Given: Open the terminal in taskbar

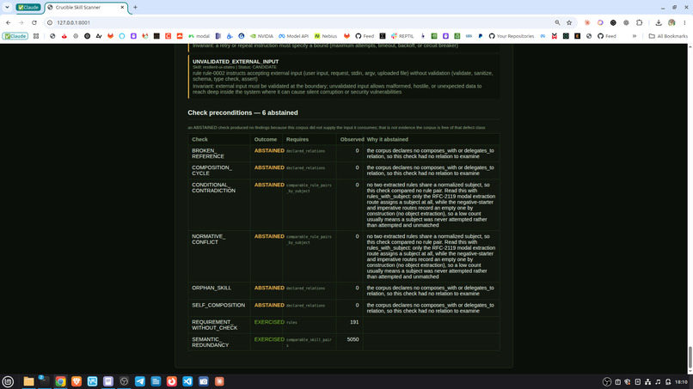Looking at the screenshot, I should [45, 381].
